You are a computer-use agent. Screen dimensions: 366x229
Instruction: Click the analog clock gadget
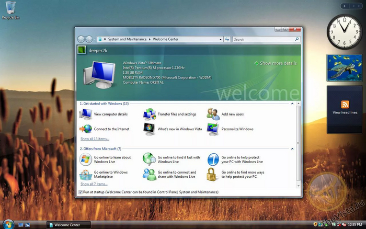345,32
